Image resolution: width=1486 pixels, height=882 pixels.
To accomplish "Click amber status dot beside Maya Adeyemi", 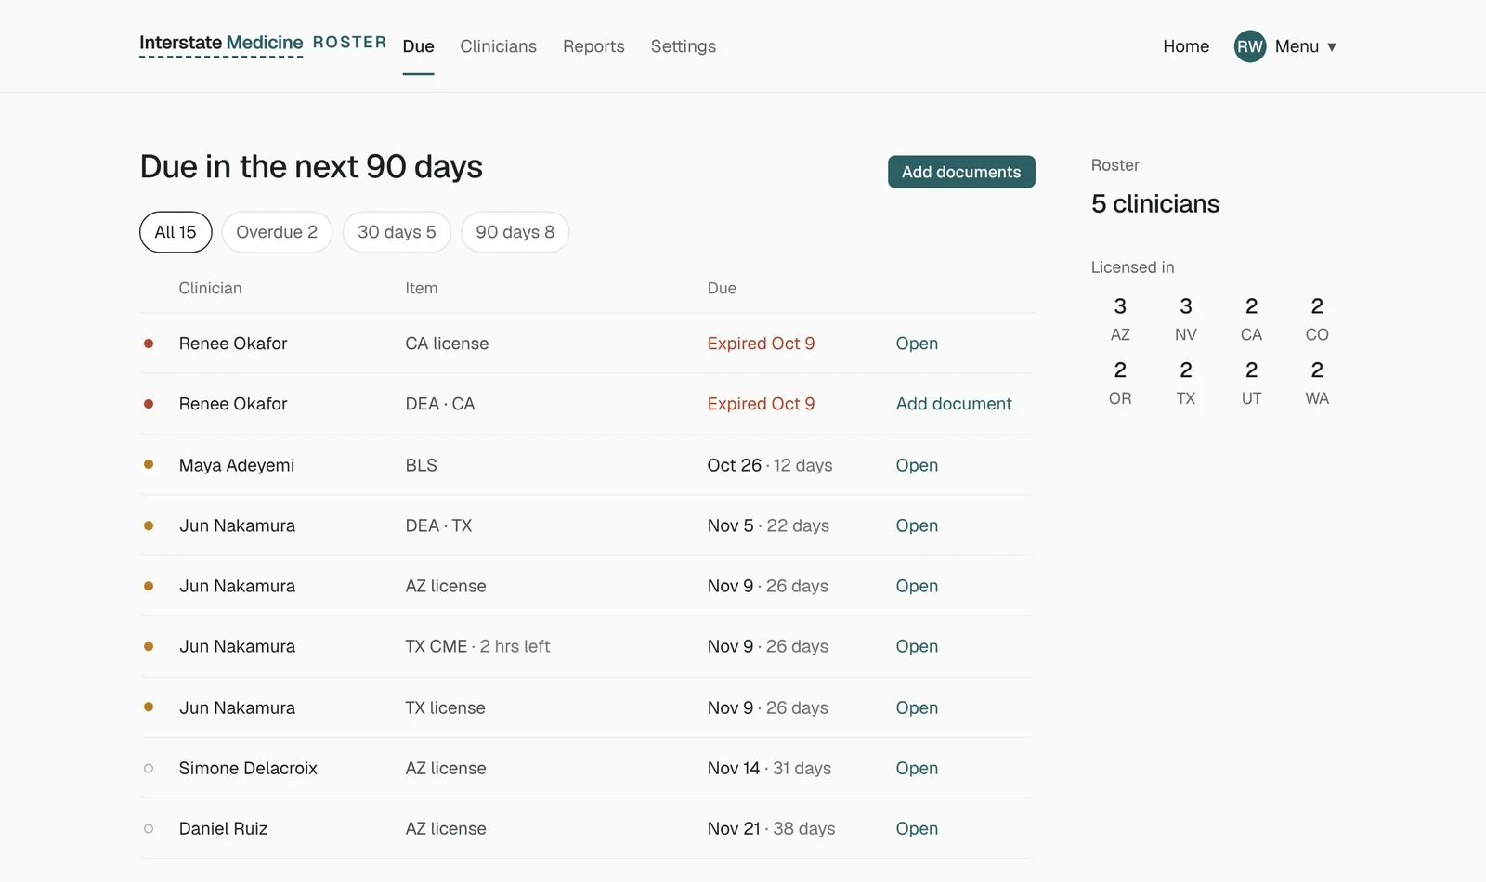I will [149, 464].
